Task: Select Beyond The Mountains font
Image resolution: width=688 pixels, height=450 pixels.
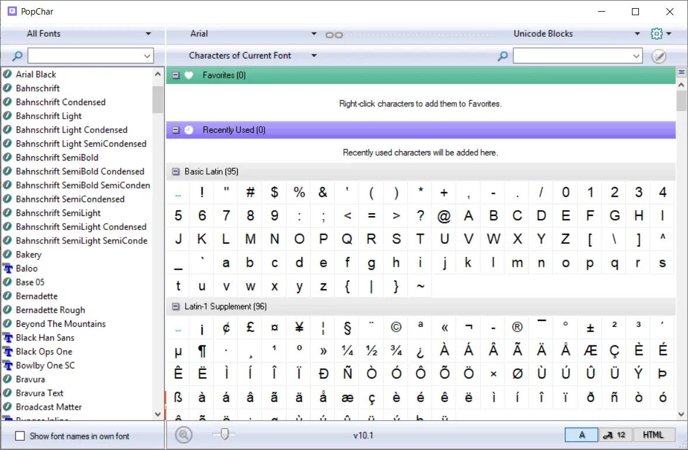Action: click(61, 324)
